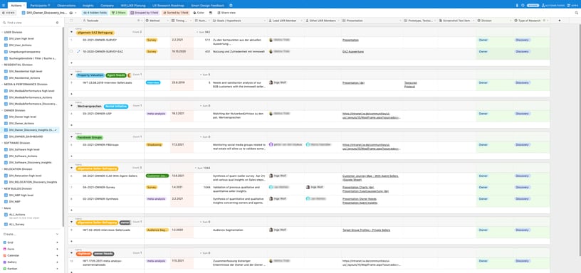
Task: Open the DIV_OWNER_DASHBOARD view
Action: 26,136
